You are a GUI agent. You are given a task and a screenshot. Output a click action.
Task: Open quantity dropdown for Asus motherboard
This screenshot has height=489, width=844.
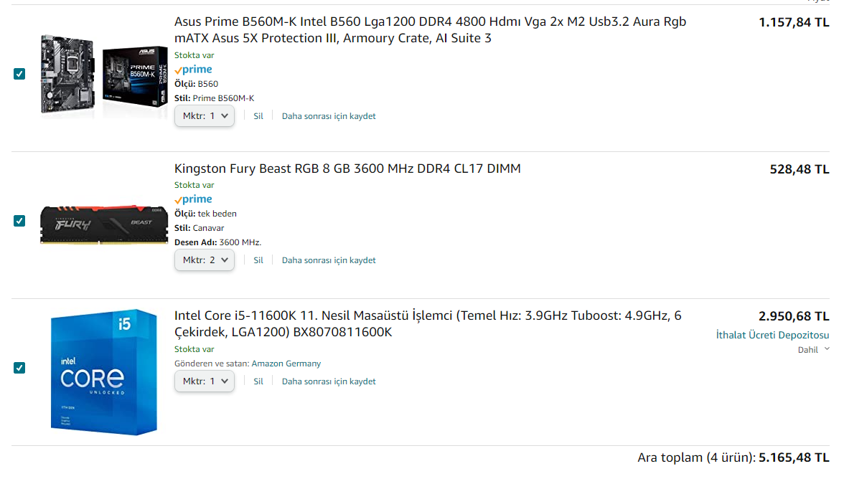(205, 116)
